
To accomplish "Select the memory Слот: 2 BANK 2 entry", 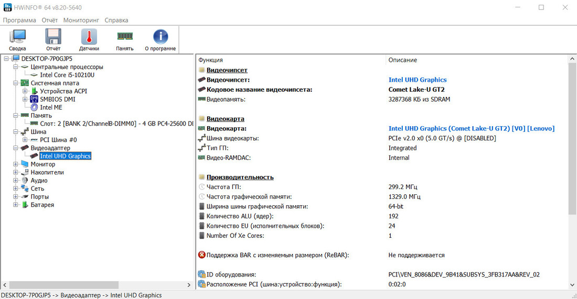I will coord(116,124).
